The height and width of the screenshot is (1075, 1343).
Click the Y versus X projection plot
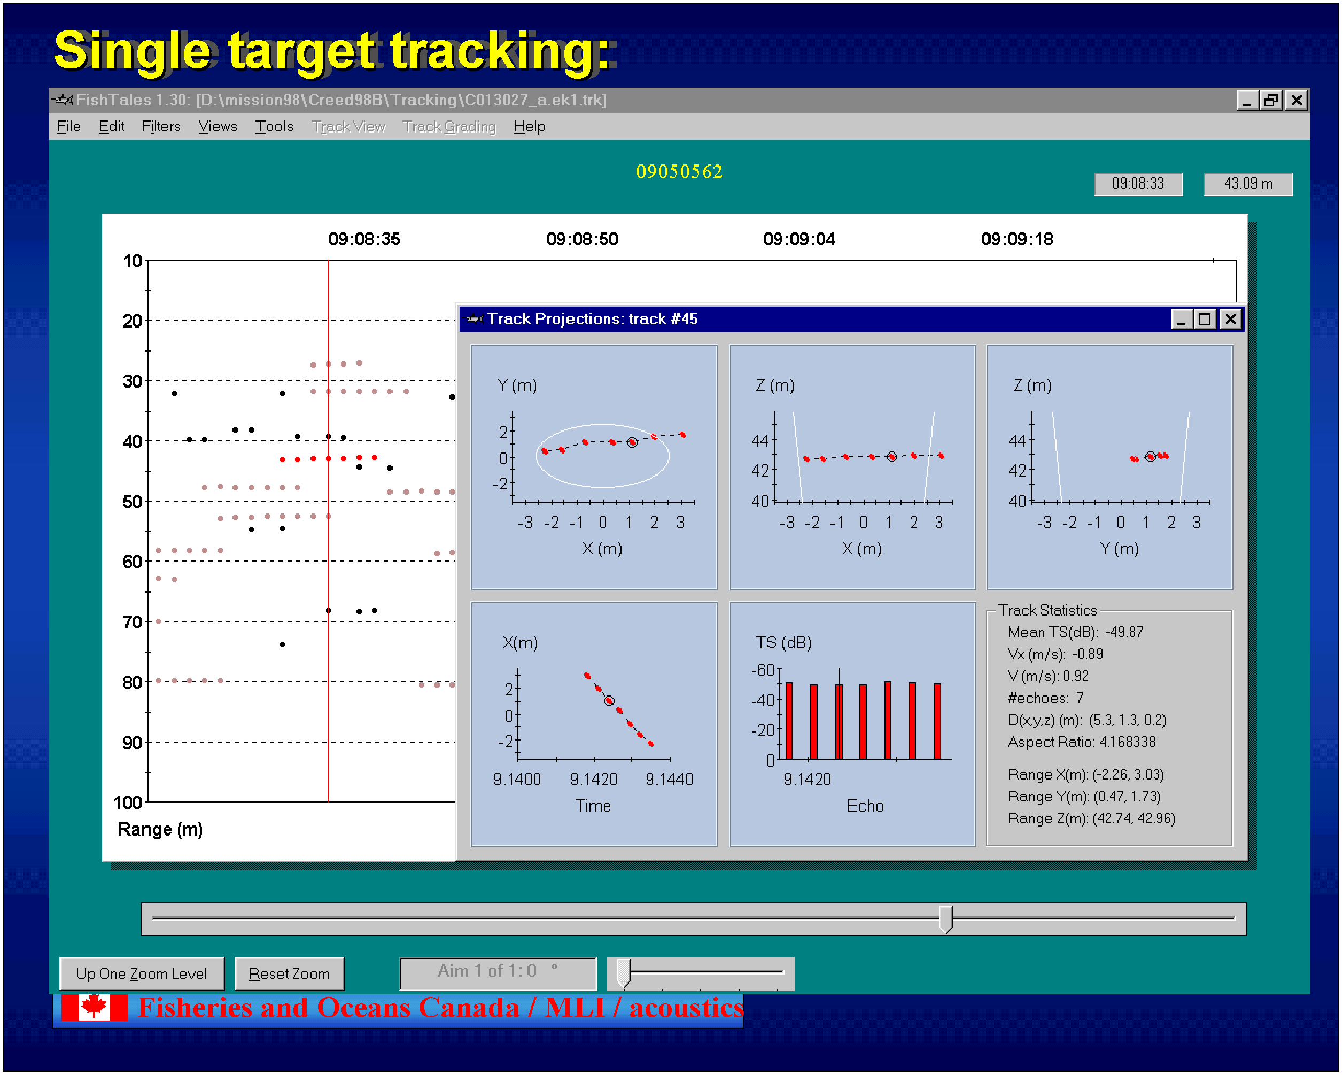594,467
